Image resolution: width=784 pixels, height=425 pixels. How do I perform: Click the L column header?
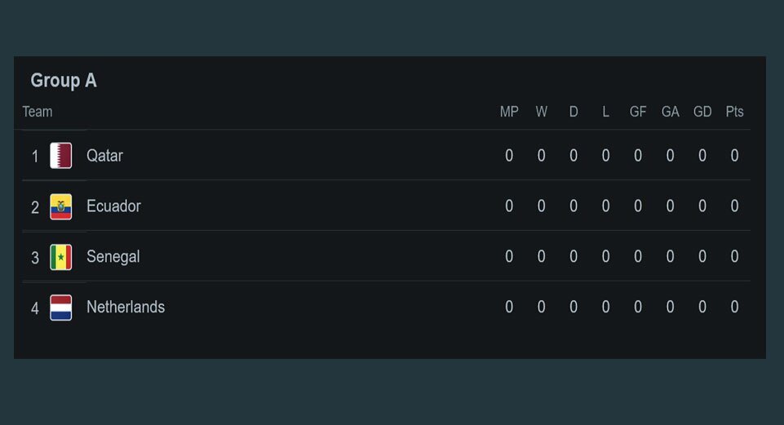point(605,112)
